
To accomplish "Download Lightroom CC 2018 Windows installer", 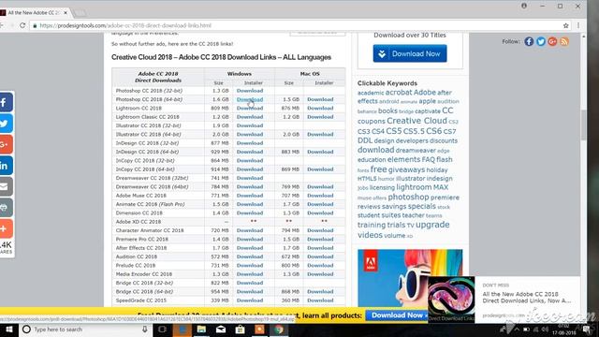I will pyautogui.click(x=250, y=109).
